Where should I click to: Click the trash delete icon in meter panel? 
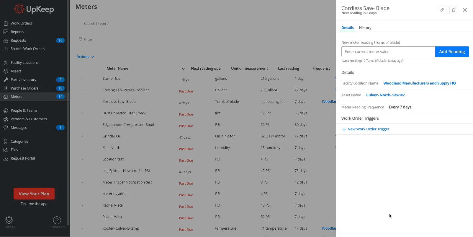[454, 10]
